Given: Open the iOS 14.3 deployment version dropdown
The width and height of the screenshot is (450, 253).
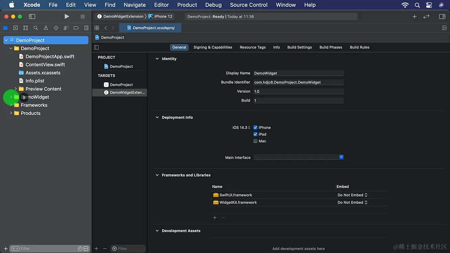Looking at the screenshot, I should (241, 128).
